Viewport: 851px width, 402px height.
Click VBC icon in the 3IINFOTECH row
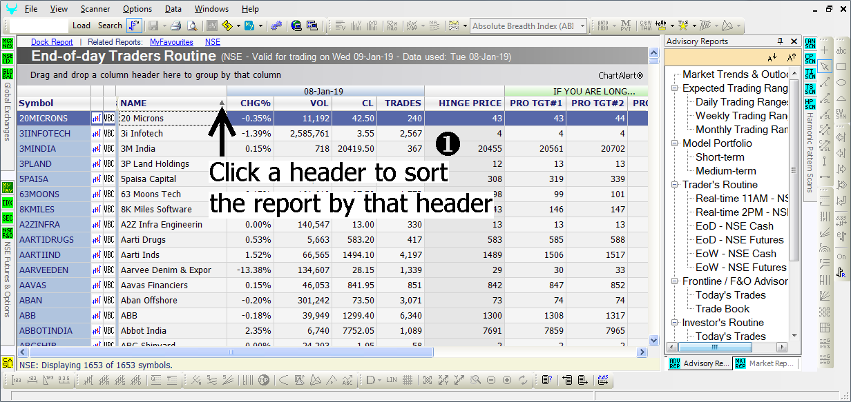pyautogui.click(x=109, y=134)
